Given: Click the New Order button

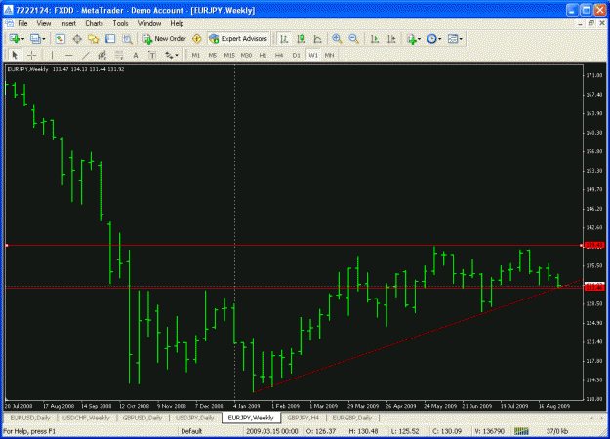Looking at the screenshot, I should click(164, 39).
